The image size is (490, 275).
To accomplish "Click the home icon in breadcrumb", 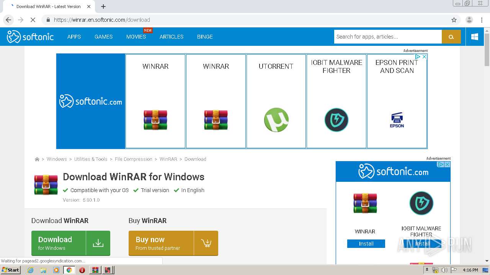I will click(x=37, y=159).
